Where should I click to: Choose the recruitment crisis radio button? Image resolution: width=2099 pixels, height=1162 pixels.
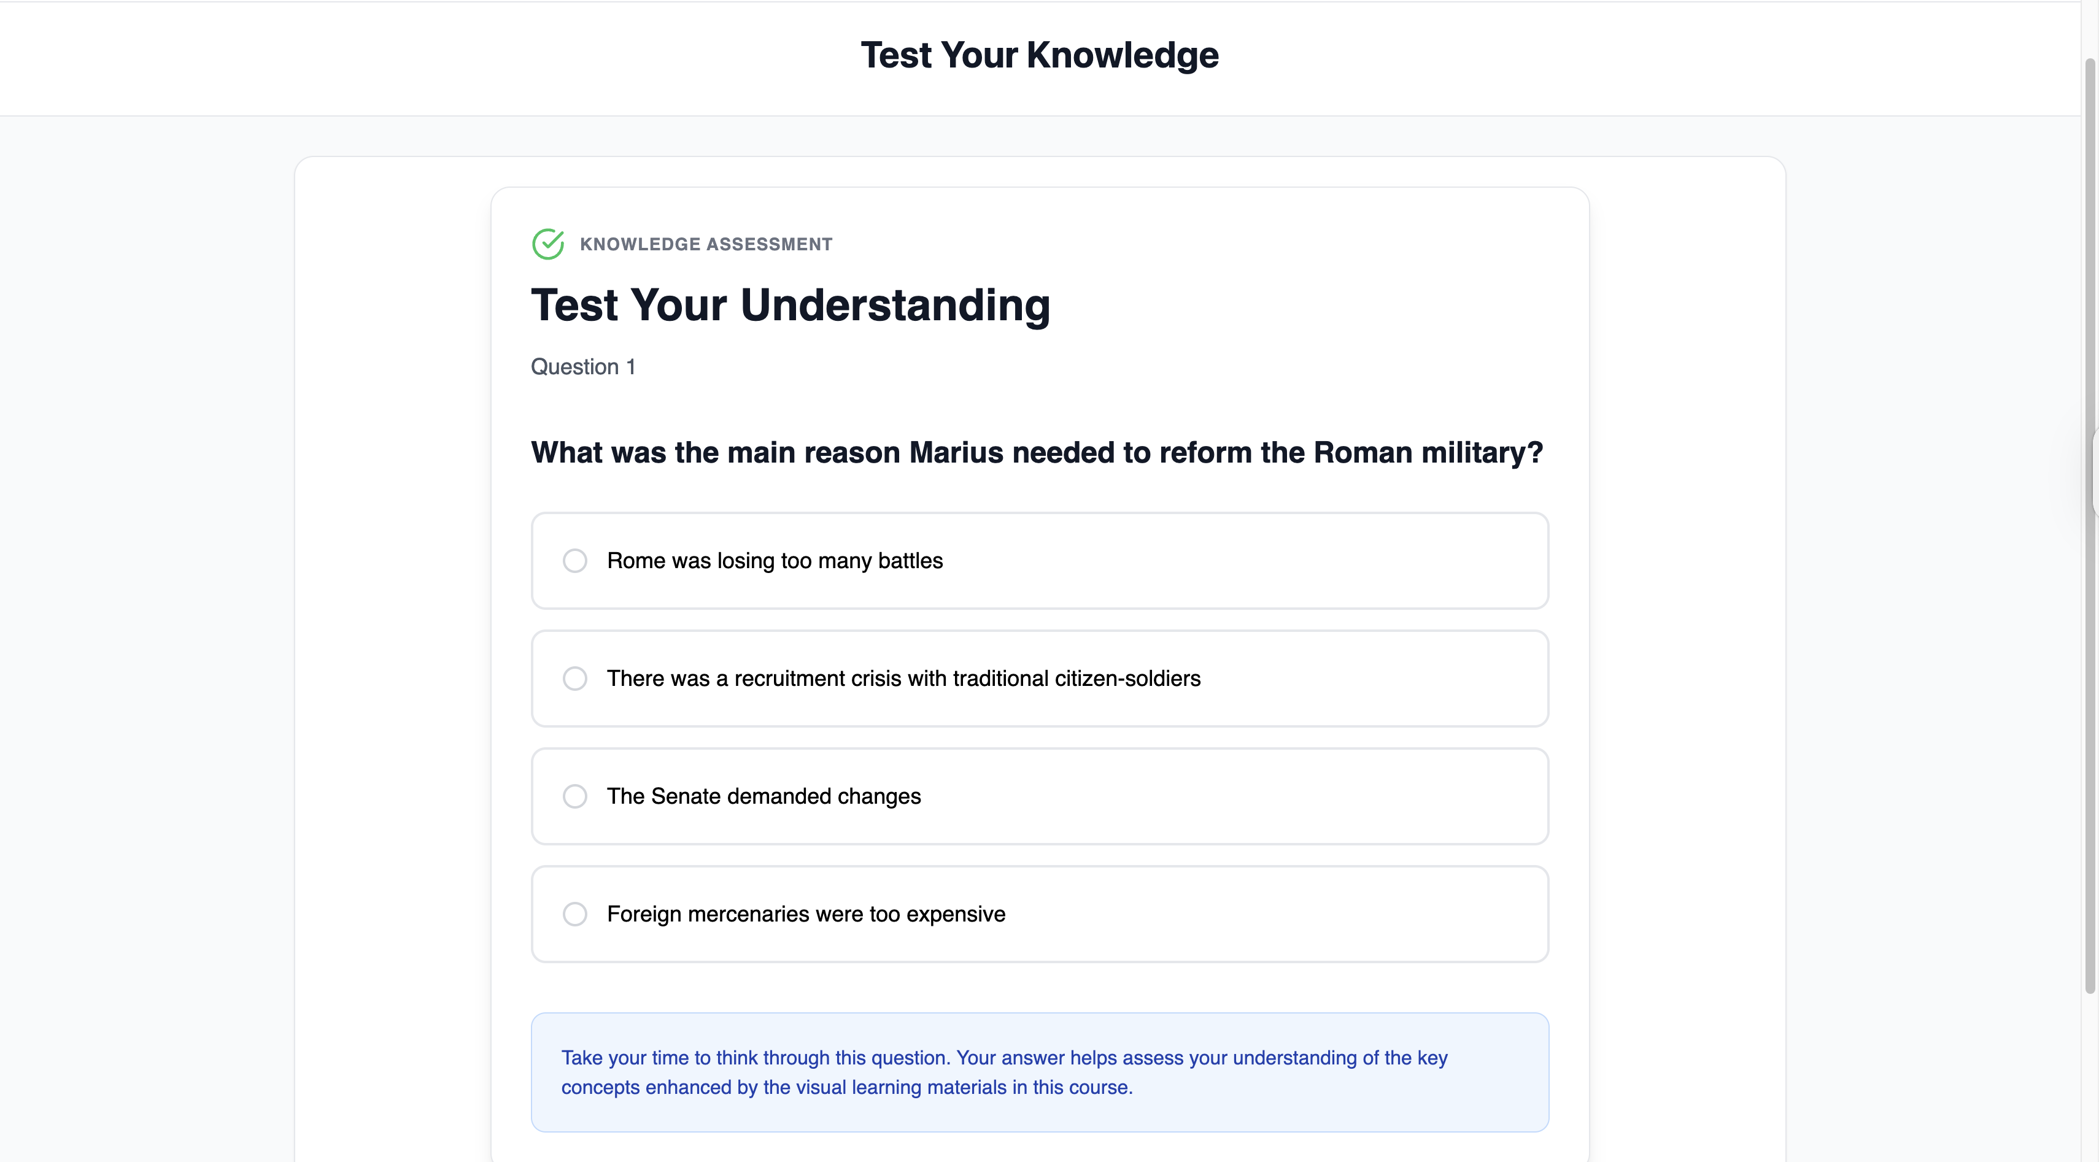click(x=574, y=679)
